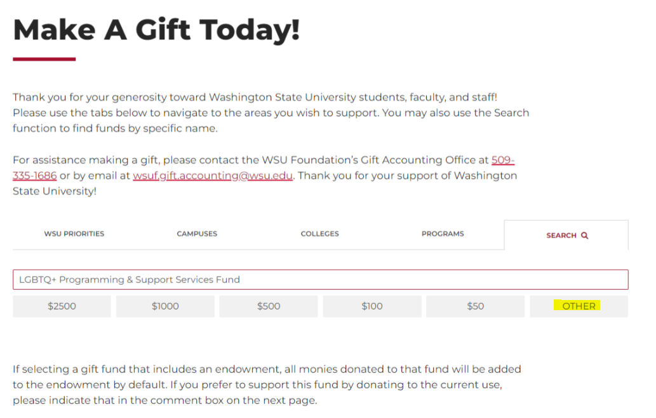Screen dimensions: 656x418
Task: Click the endowment notice paragraph
Action: click(267, 384)
